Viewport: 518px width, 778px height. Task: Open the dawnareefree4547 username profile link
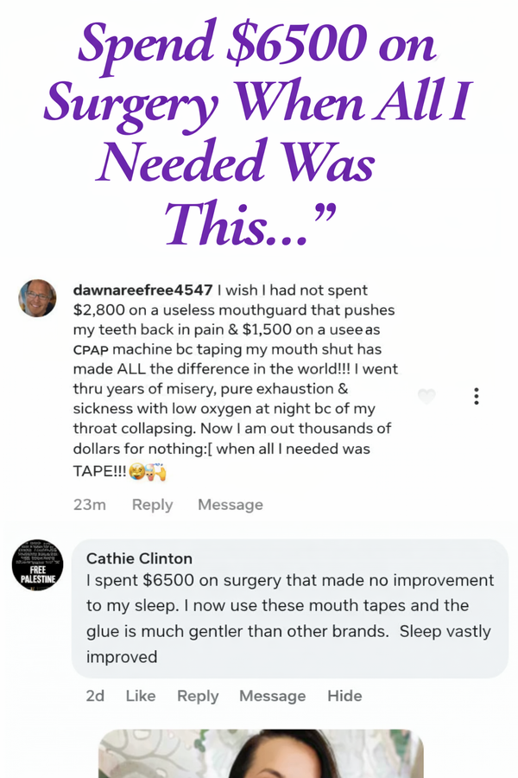coord(142,290)
